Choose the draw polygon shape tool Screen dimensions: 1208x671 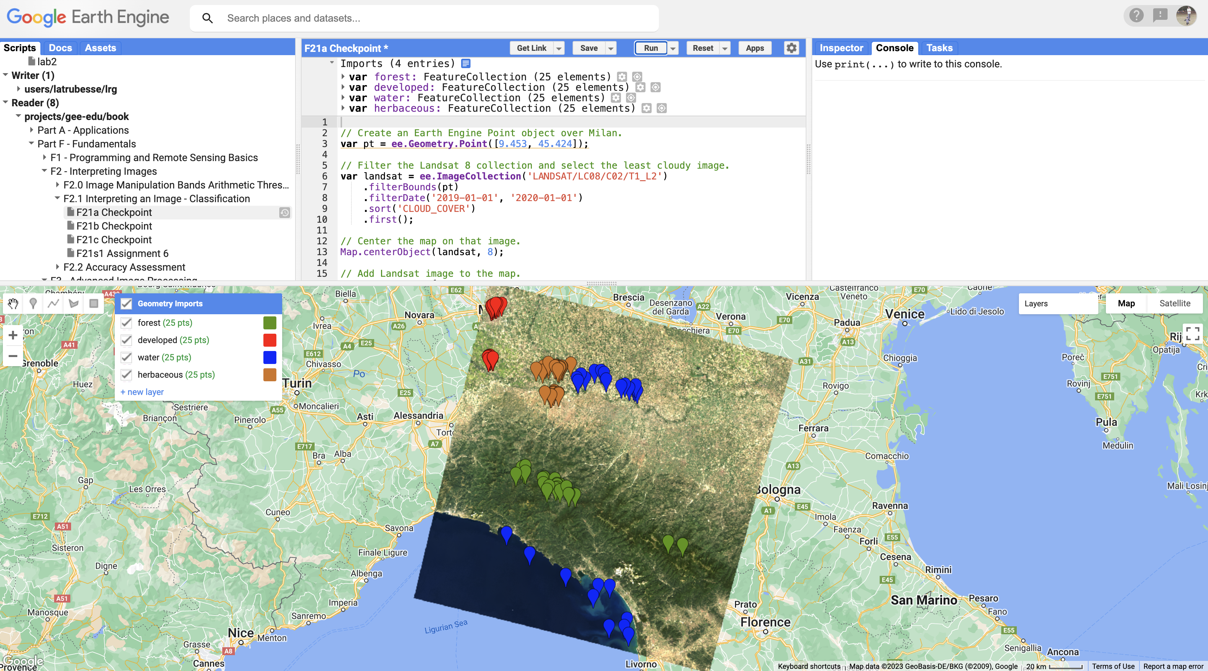[74, 303]
